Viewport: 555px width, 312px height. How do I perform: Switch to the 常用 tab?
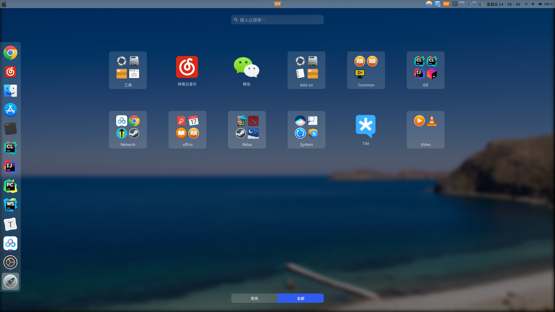(254, 298)
